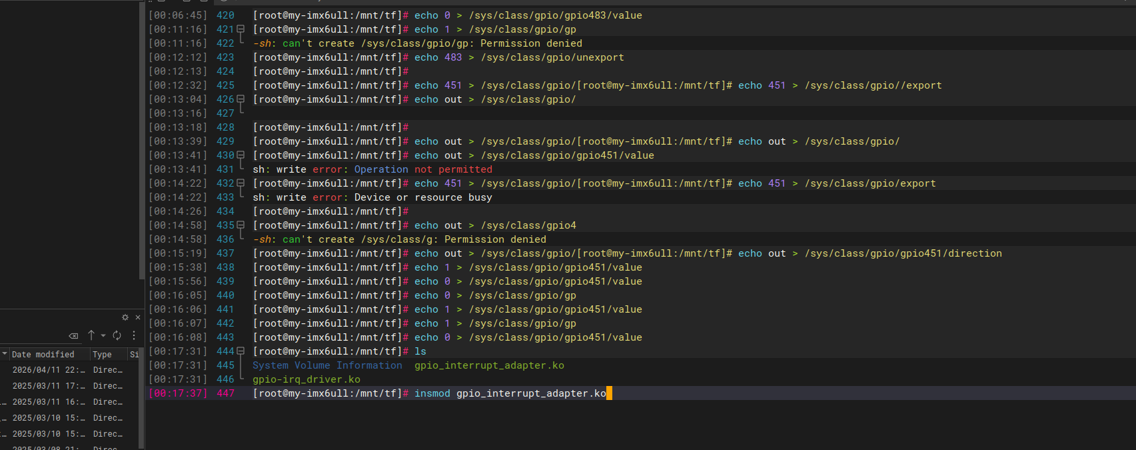Select file row dated 2025/03/11 17:
1136x450 pixels.
(x=69, y=386)
